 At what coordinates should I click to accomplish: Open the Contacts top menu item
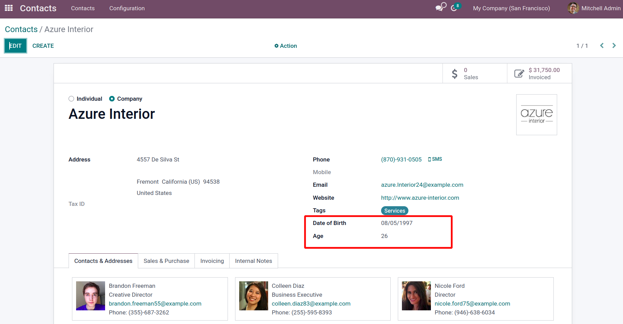(x=83, y=8)
